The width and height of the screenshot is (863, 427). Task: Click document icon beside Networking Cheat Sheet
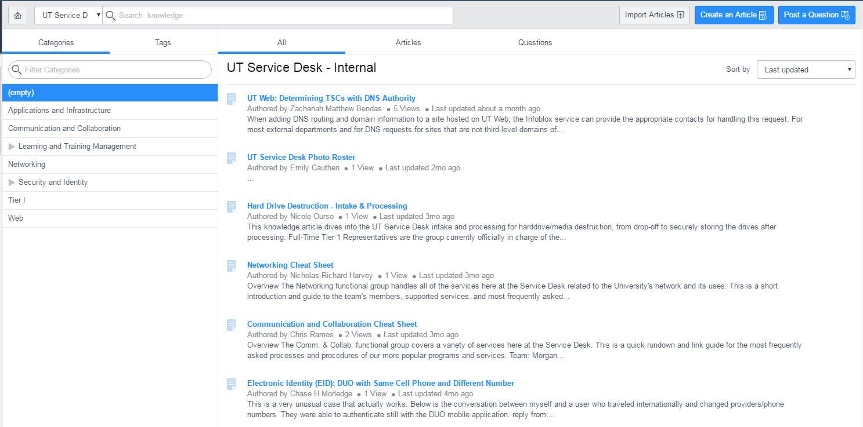click(232, 265)
